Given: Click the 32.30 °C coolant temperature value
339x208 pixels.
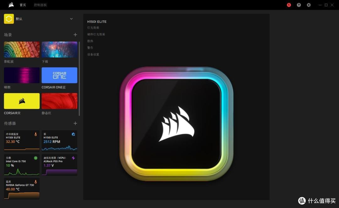Looking at the screenshot, I should click(x=13, y=142).
